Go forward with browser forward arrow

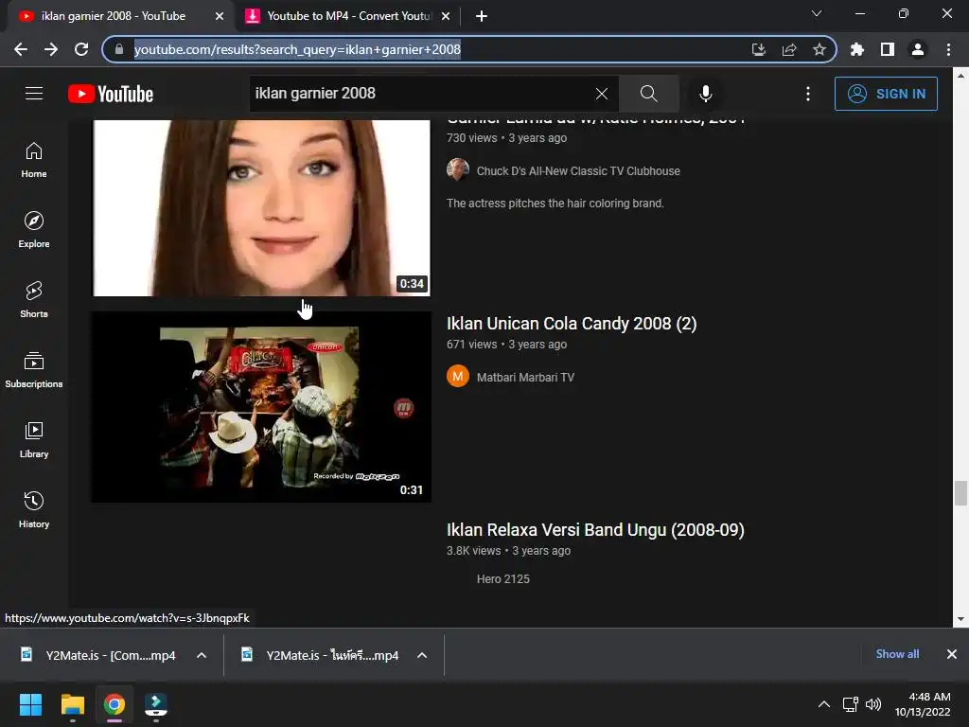[51, 49]
